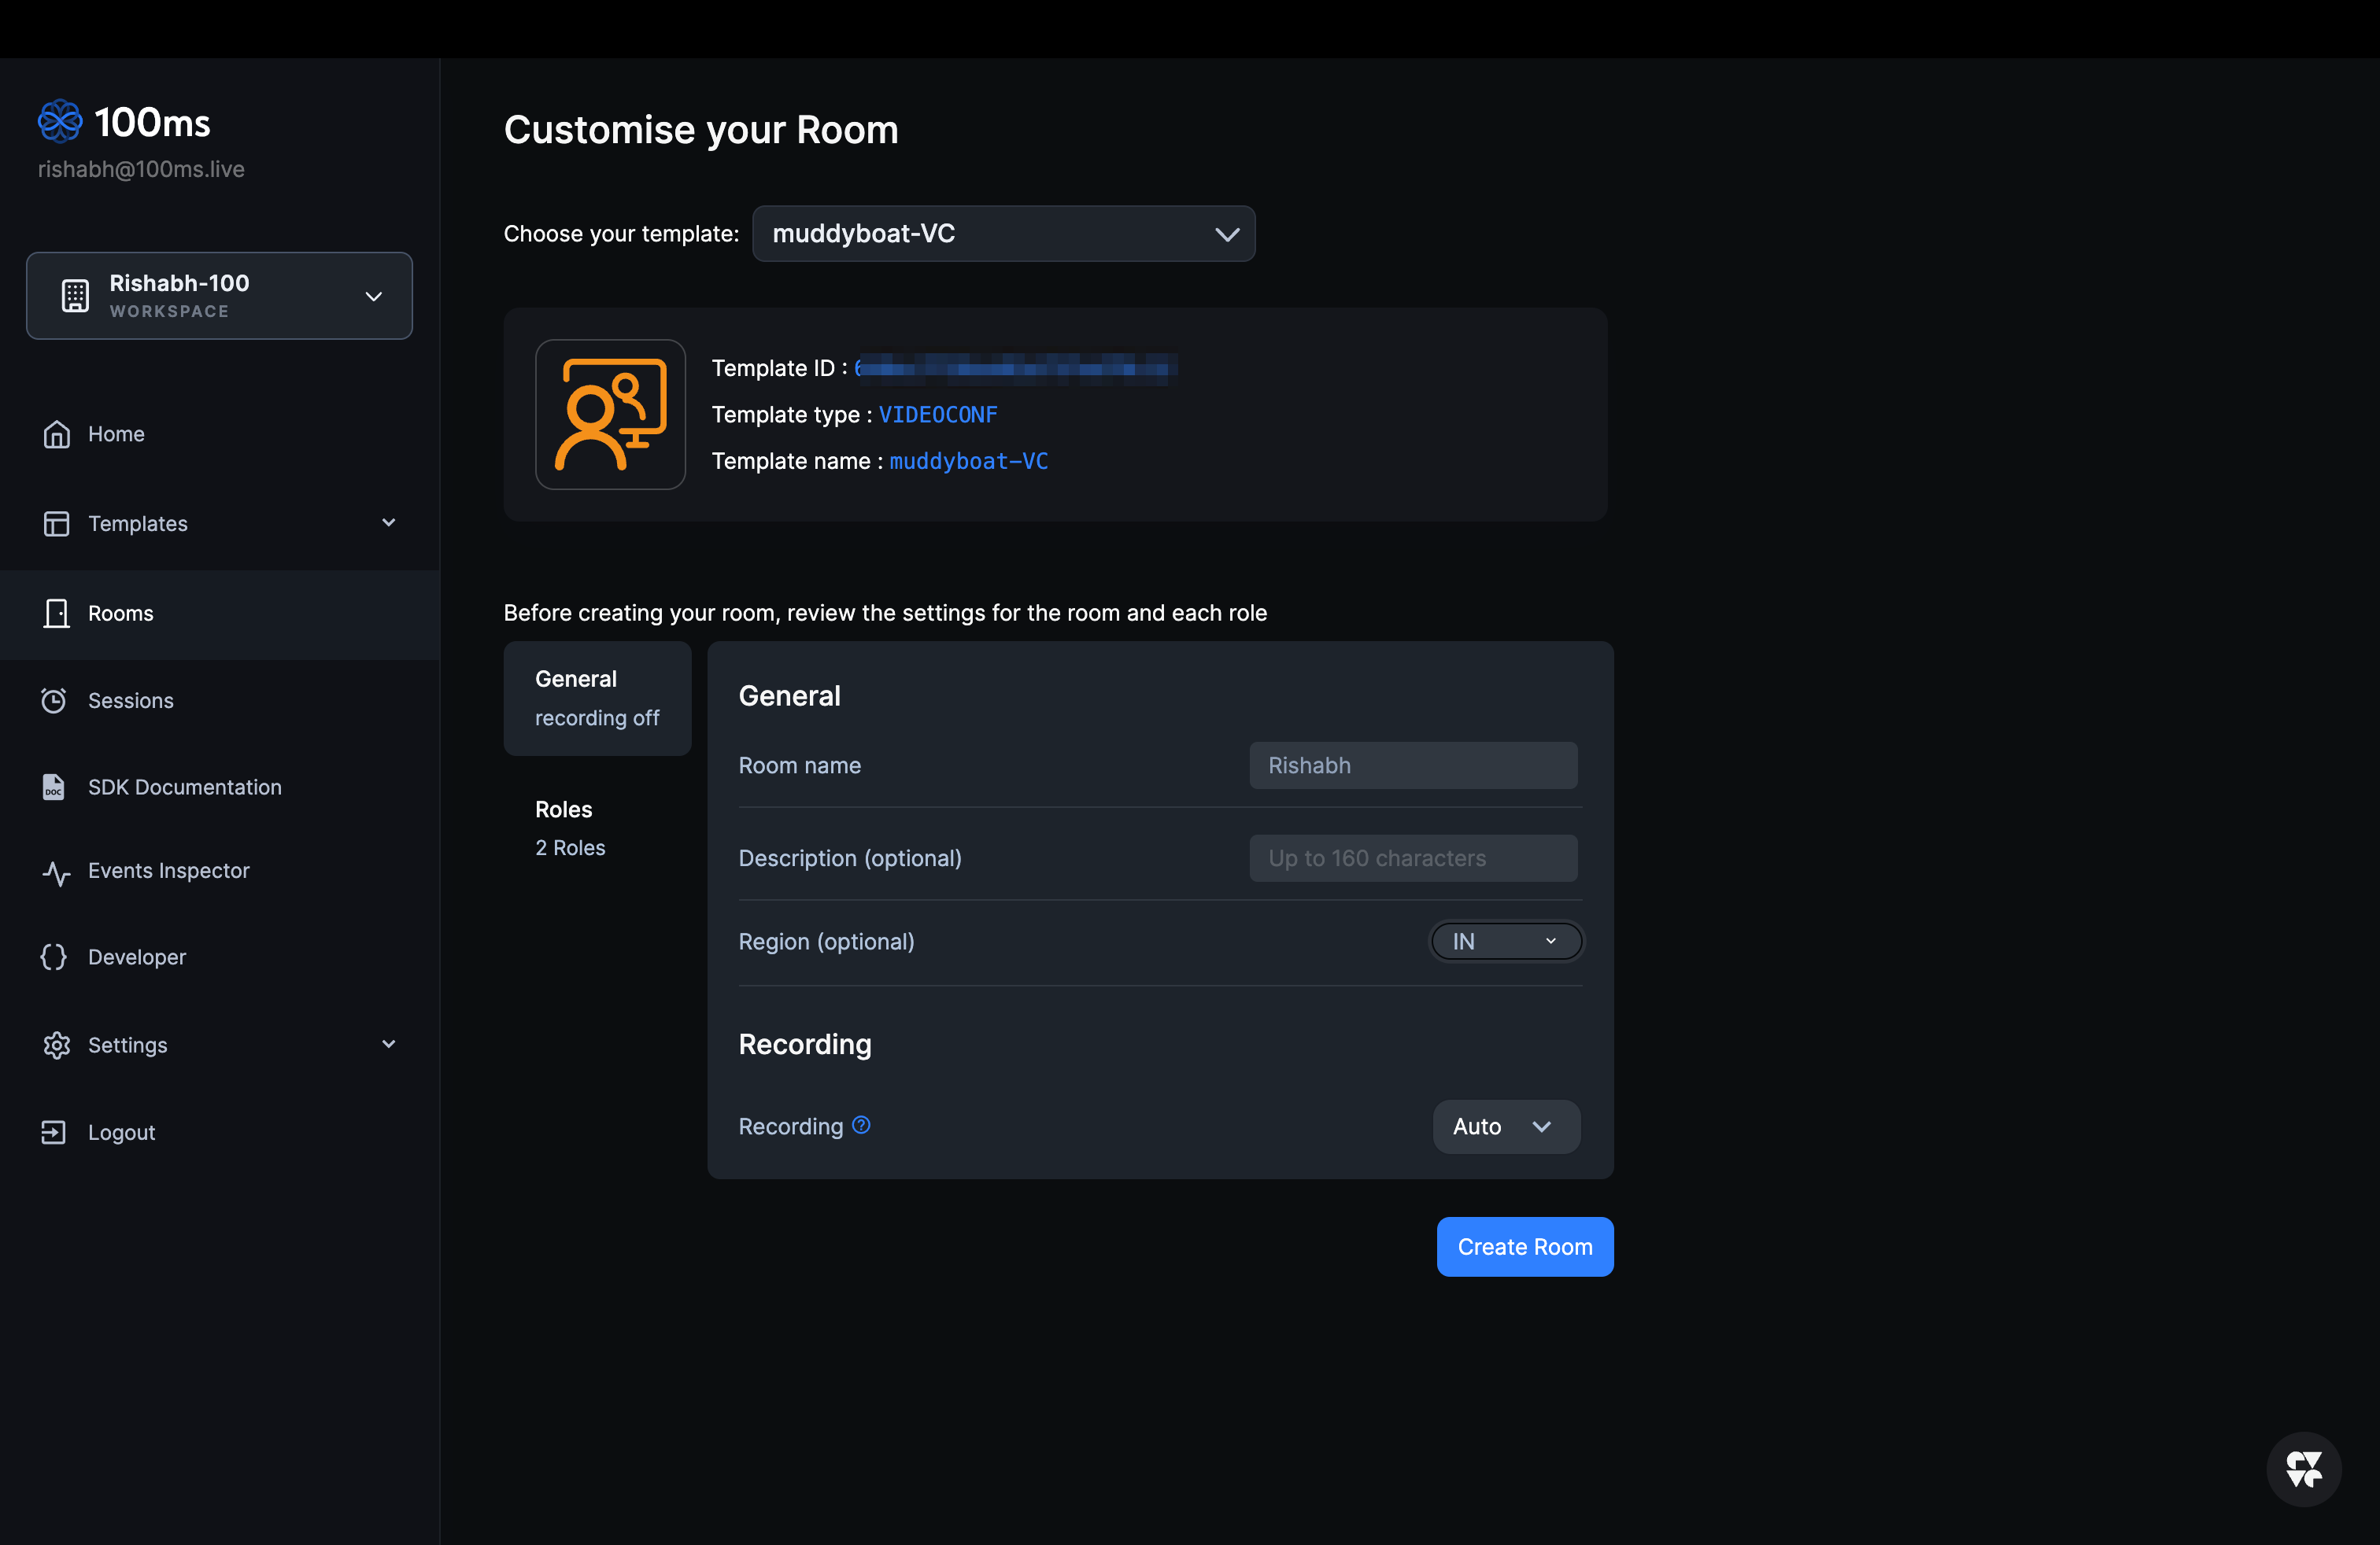Click the blue muddyboat-VC template name value
Screen dimensions: 2380x1545
(968, 461)
